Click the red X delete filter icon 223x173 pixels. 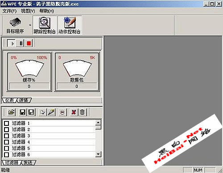[74, 112]
